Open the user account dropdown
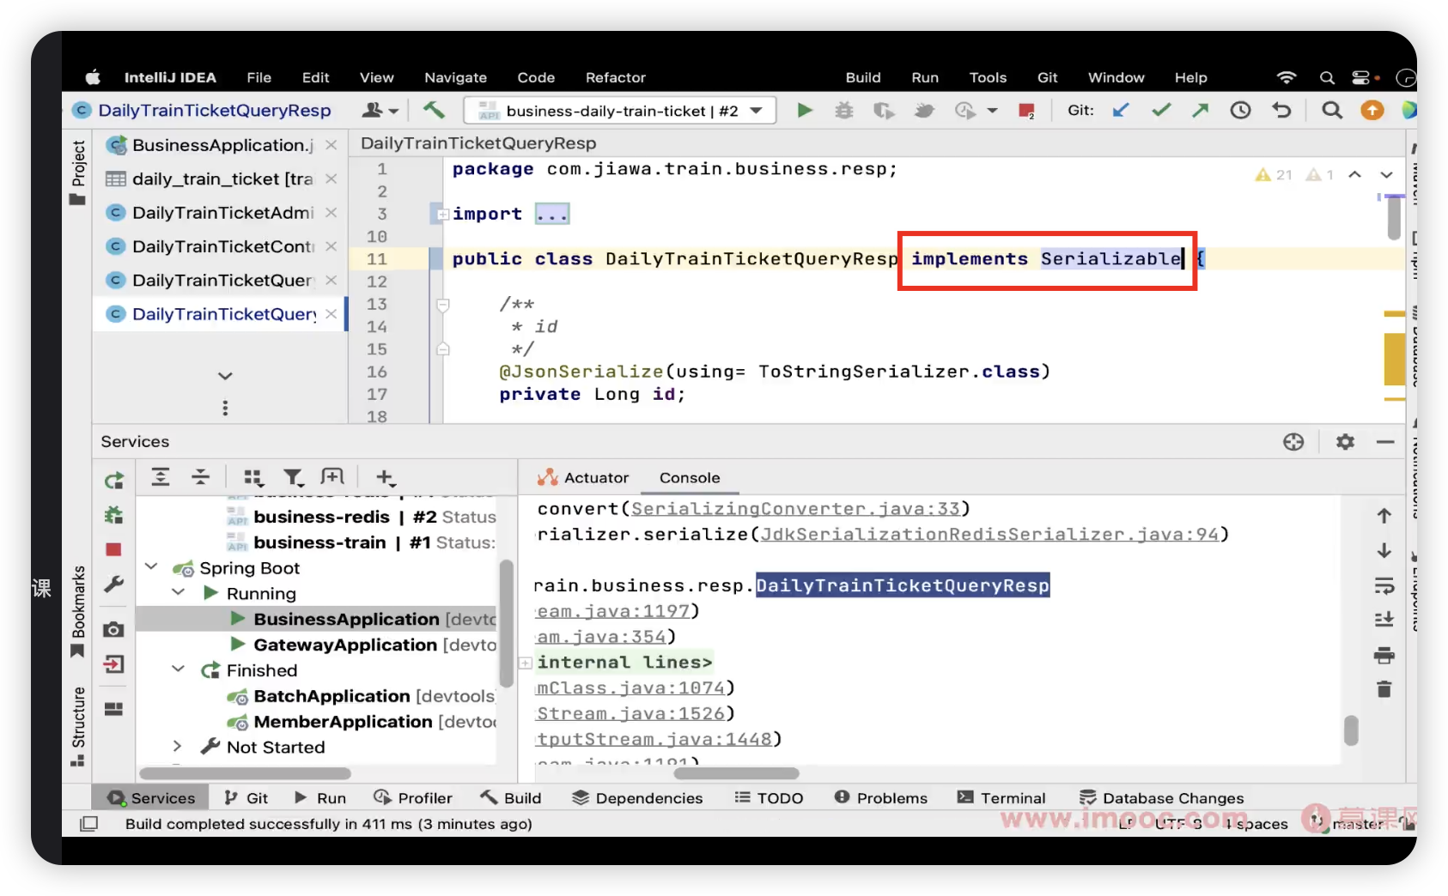This screenshot has height=896, width=1448. click(380, 111)
